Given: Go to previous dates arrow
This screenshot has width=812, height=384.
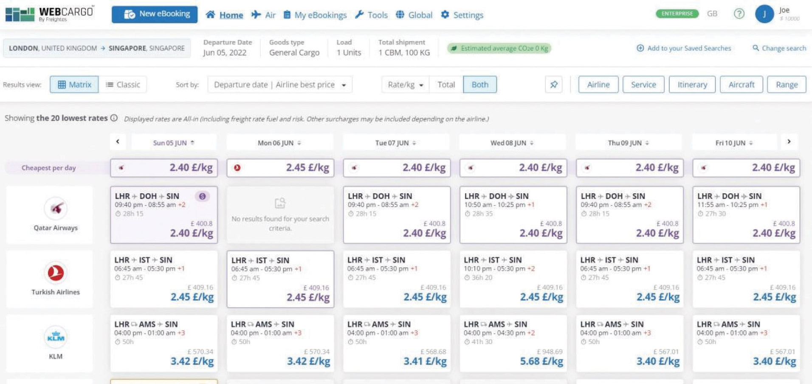Looking at the screenshot, I should point(118,142).
